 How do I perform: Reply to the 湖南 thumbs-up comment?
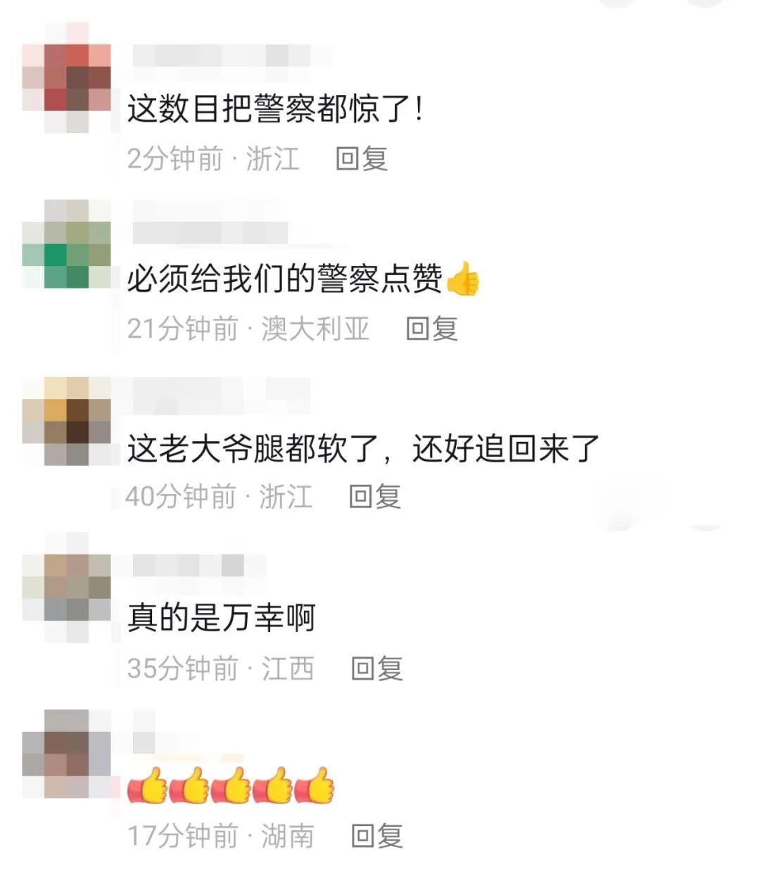coord(377,836)
